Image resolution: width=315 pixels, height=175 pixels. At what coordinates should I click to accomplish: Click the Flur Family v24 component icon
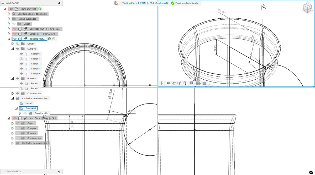click(16, 9)
